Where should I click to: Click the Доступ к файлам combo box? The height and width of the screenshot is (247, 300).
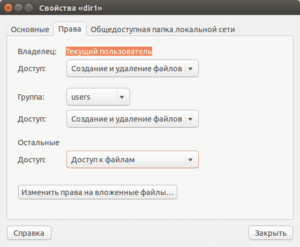click(x=132, y=160)
